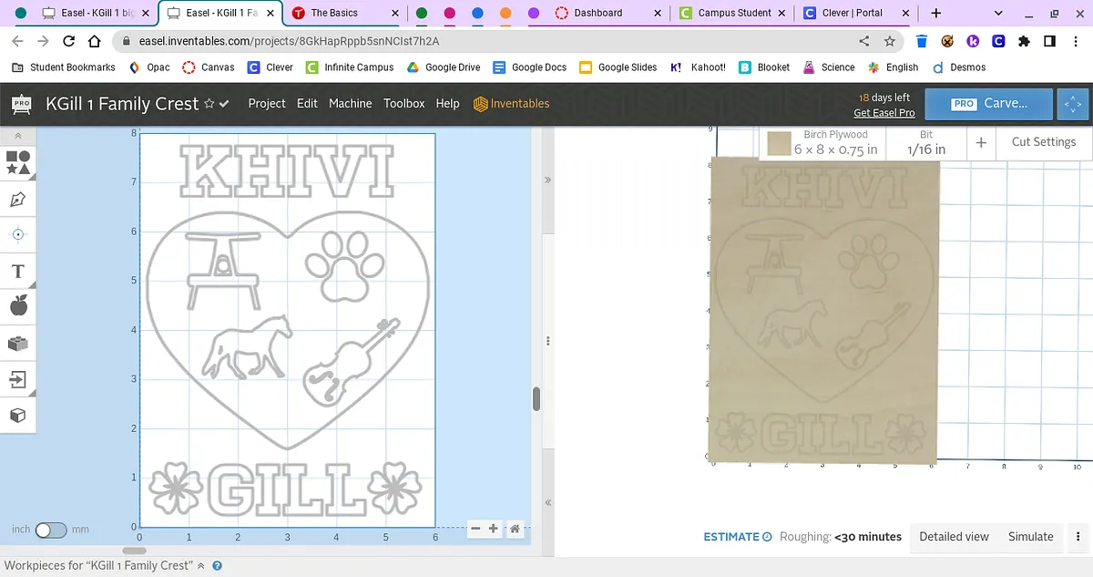Click the 3D box icon in sidebar
The image size is (1093, 577).
pos(18,415)
